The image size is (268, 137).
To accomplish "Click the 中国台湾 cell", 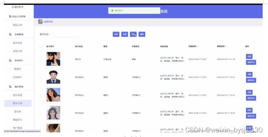I will pos(107,59).
